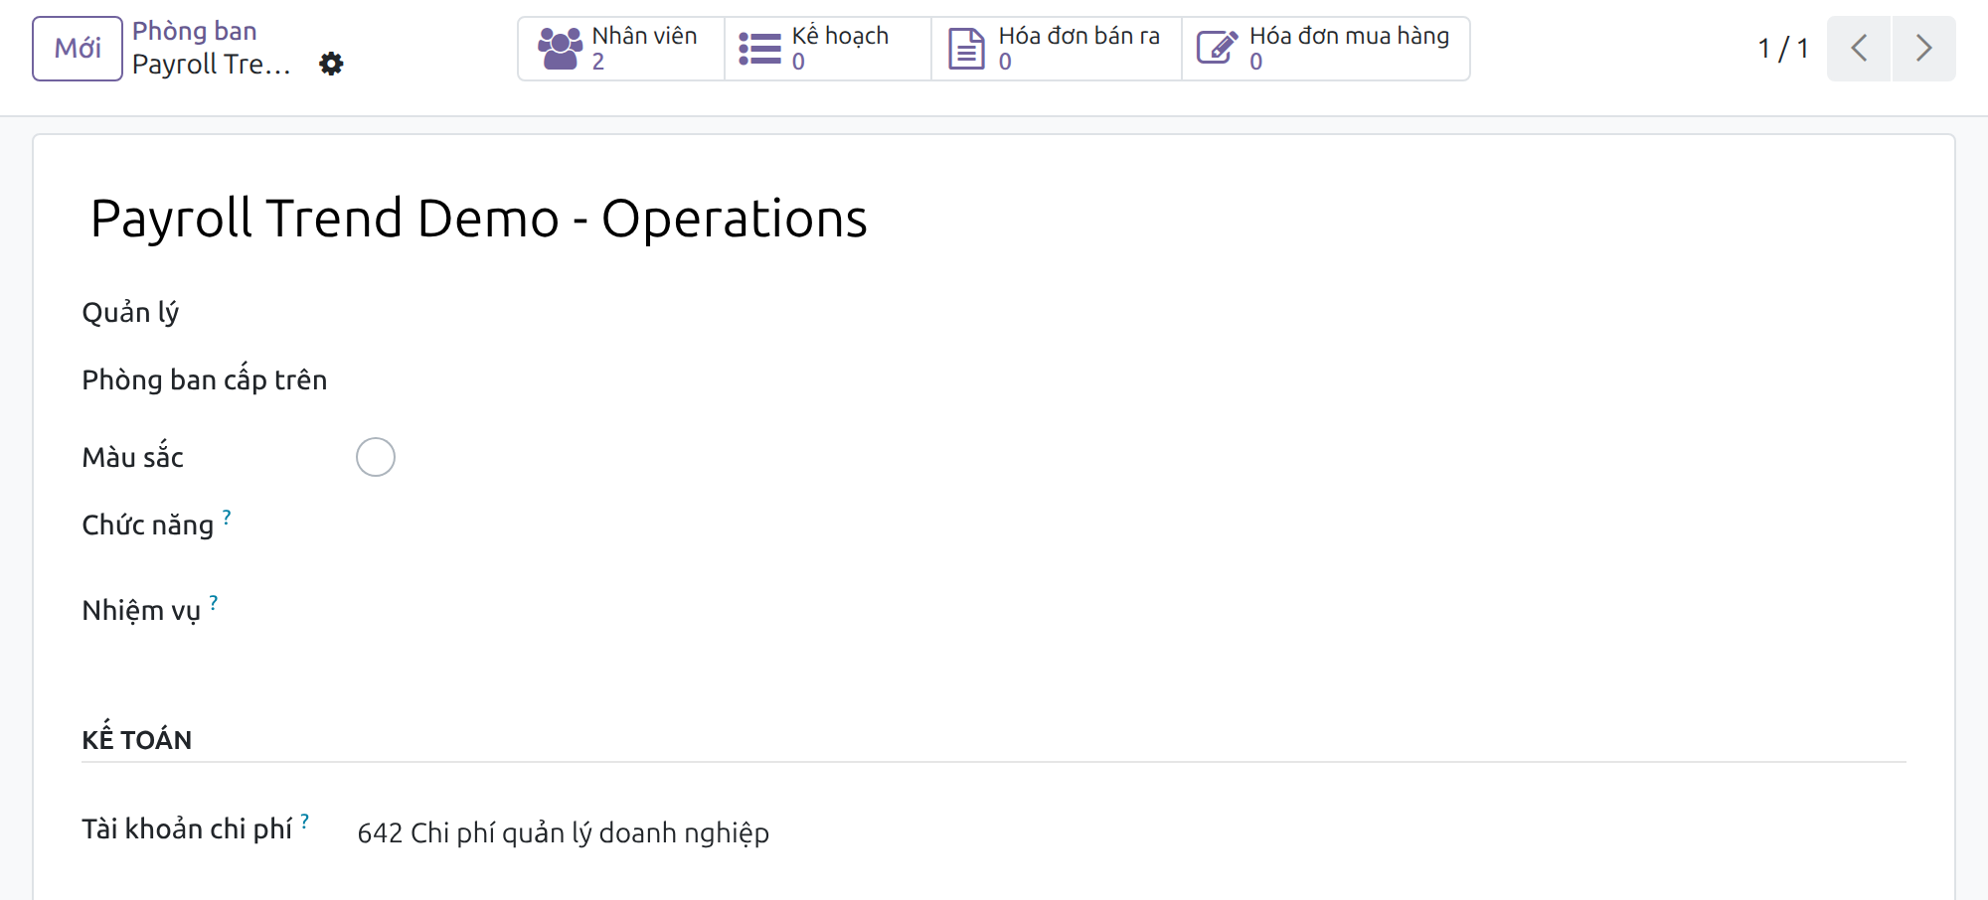
Task: Click the Kế hoạch list icon
Action: [x=759, y=49]
